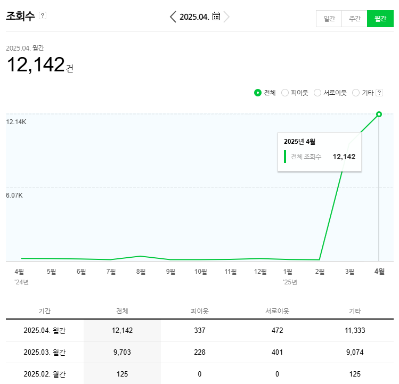The height and width of the screenshot is (384, 399).
Task: Click the April 2025 data point on chart
Action: pos(379,115)
